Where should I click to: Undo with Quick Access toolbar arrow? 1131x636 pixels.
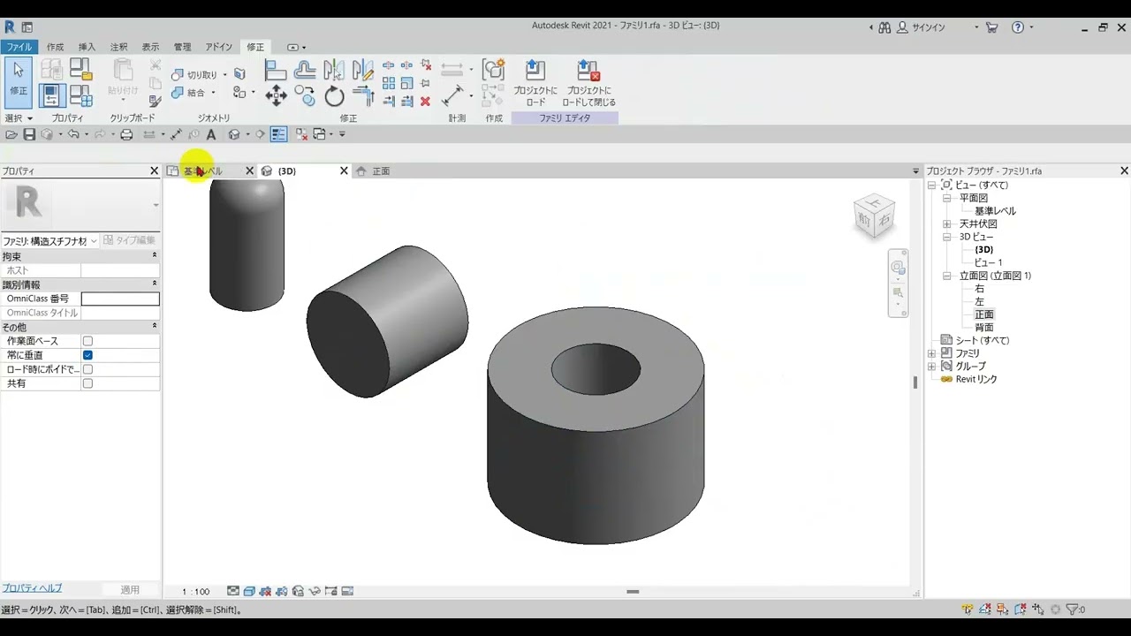pyautogui.click(x=73, y=134)
